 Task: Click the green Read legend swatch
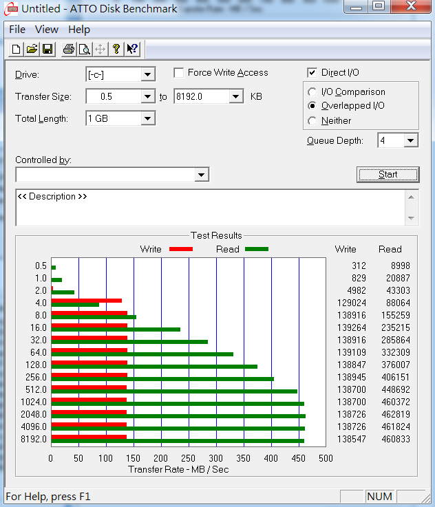pos(257,249)
